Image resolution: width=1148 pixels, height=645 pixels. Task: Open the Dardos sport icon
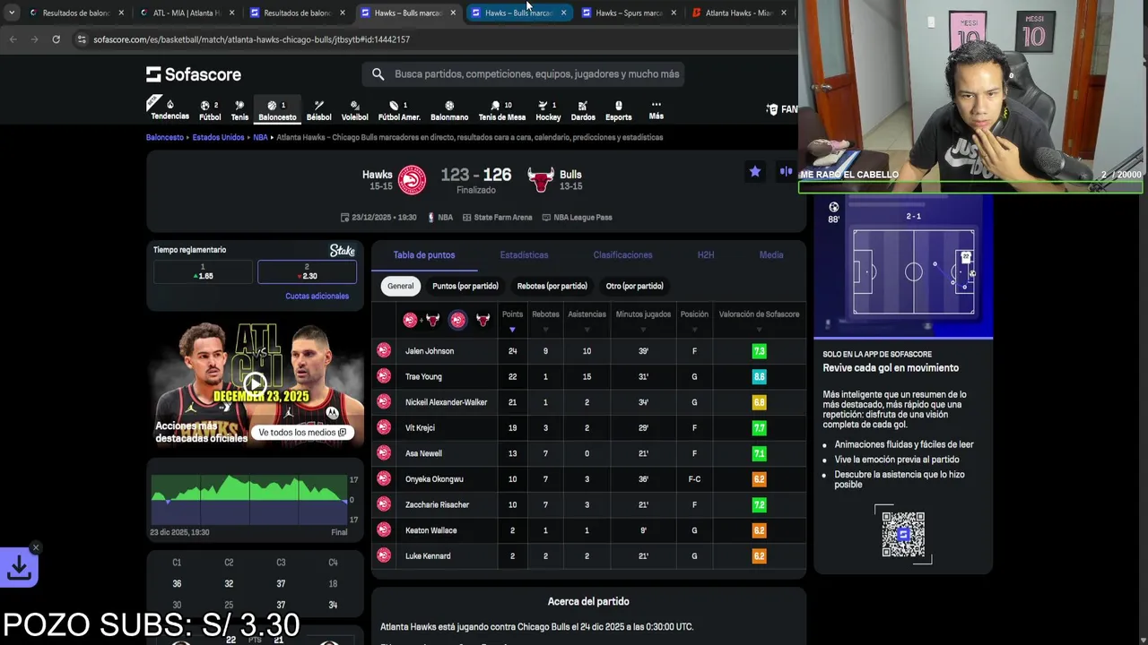583,110
